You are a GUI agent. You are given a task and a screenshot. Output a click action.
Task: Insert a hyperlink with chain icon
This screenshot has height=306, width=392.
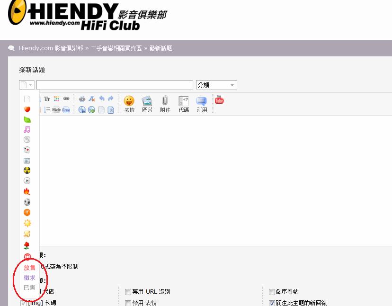pos(66,99)
